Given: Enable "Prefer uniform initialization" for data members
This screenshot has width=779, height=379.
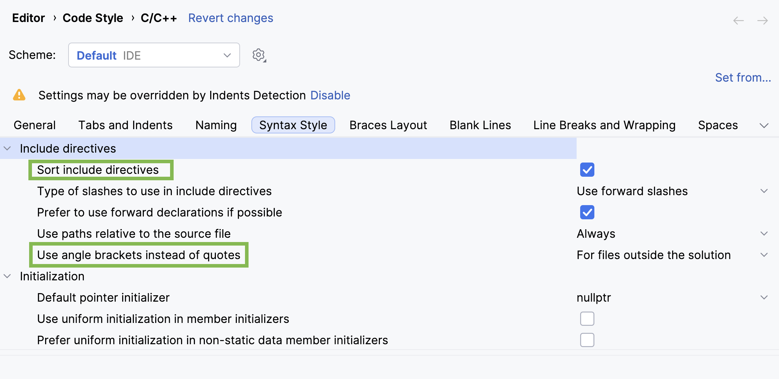Looking at the screenshot, I should [587, 340].
